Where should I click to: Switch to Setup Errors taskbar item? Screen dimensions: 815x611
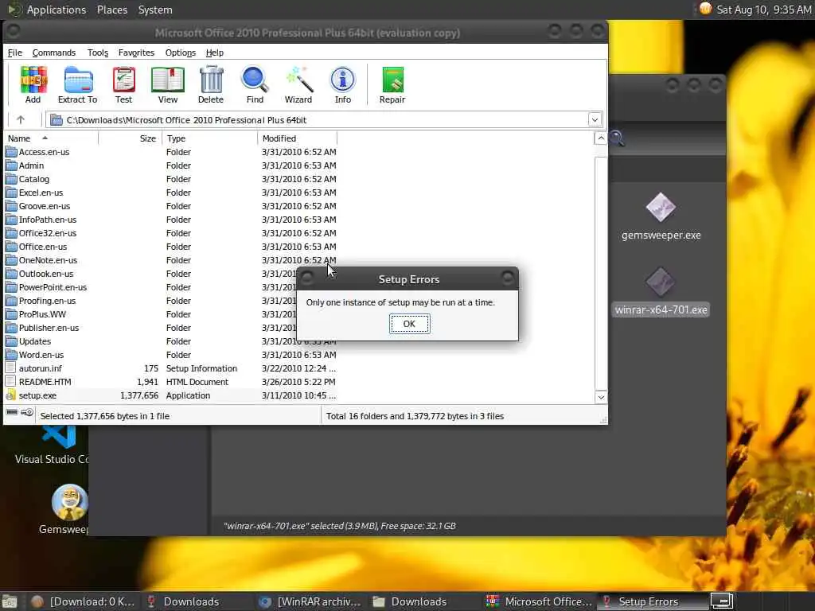(x=653, y=601)
